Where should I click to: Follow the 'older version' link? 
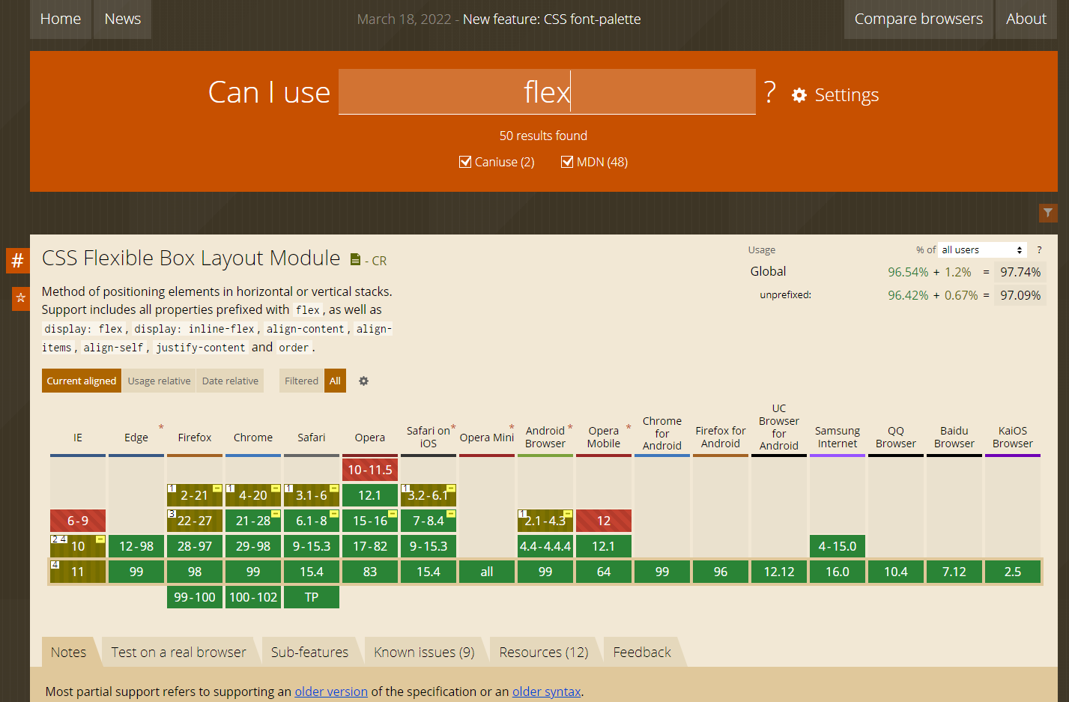331,692
